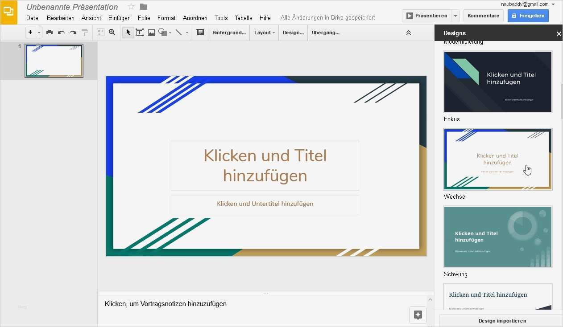The height and width of the screenshot is (327, 563).
Task: Redo the last action
Action: 73,33
